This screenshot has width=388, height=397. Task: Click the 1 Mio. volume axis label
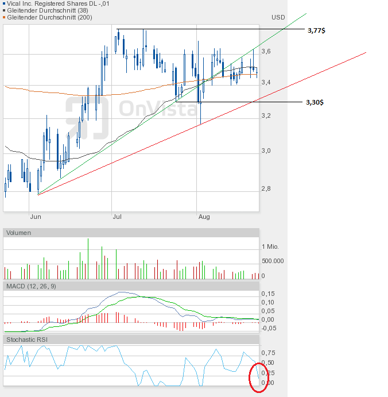270,246
